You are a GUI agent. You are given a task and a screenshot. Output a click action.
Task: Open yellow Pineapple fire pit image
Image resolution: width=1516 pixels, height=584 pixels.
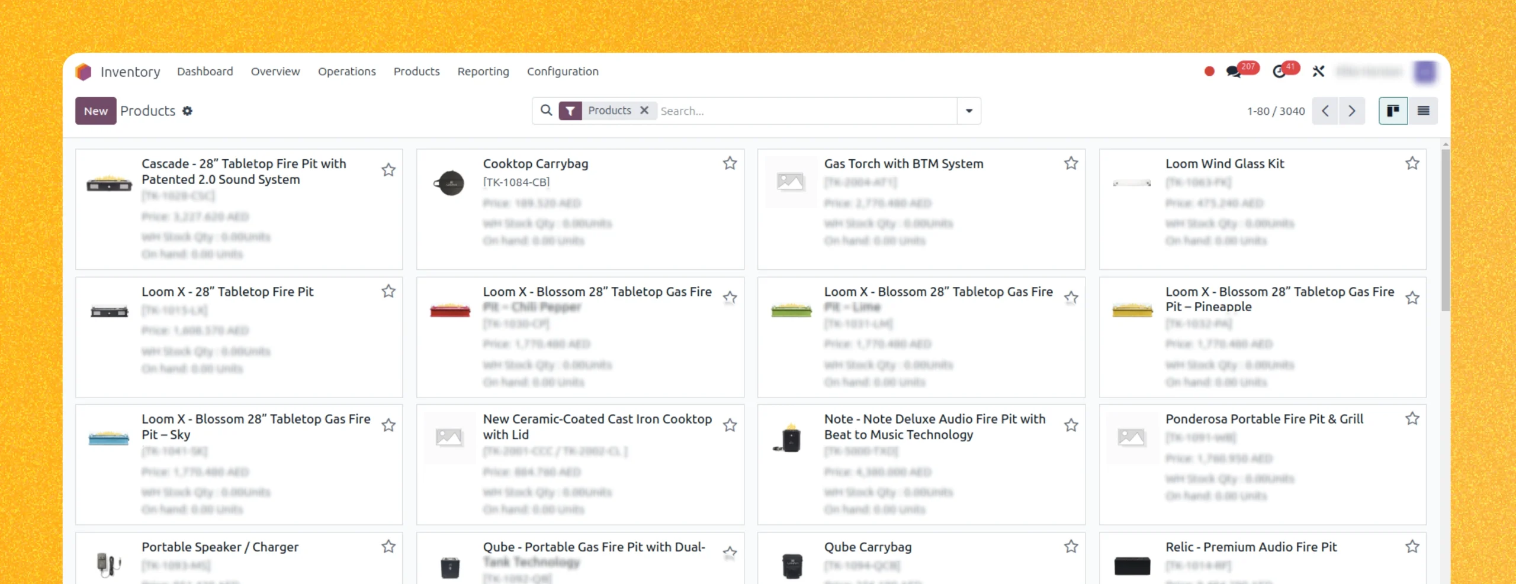(1132, 310)
